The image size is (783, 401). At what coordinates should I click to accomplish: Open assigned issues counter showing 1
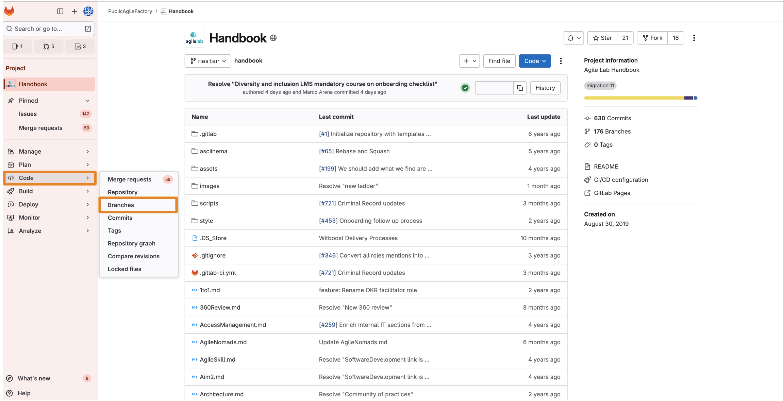[x=18, y=47]
